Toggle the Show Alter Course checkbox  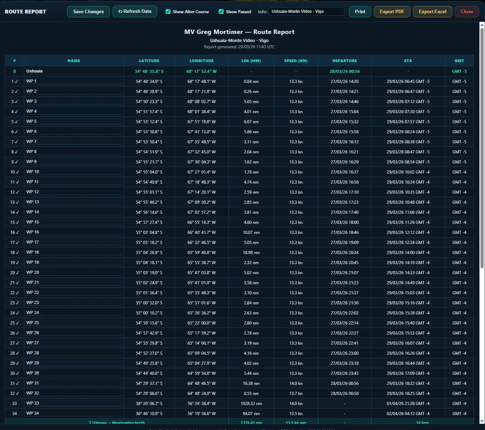point(168,11)
